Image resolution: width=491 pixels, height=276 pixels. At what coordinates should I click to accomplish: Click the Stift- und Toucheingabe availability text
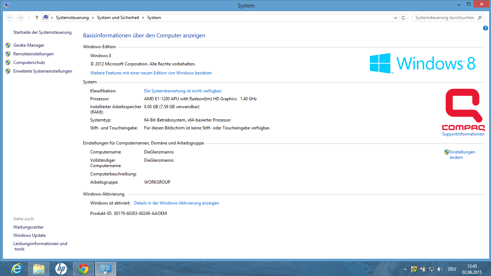(207, 128)
